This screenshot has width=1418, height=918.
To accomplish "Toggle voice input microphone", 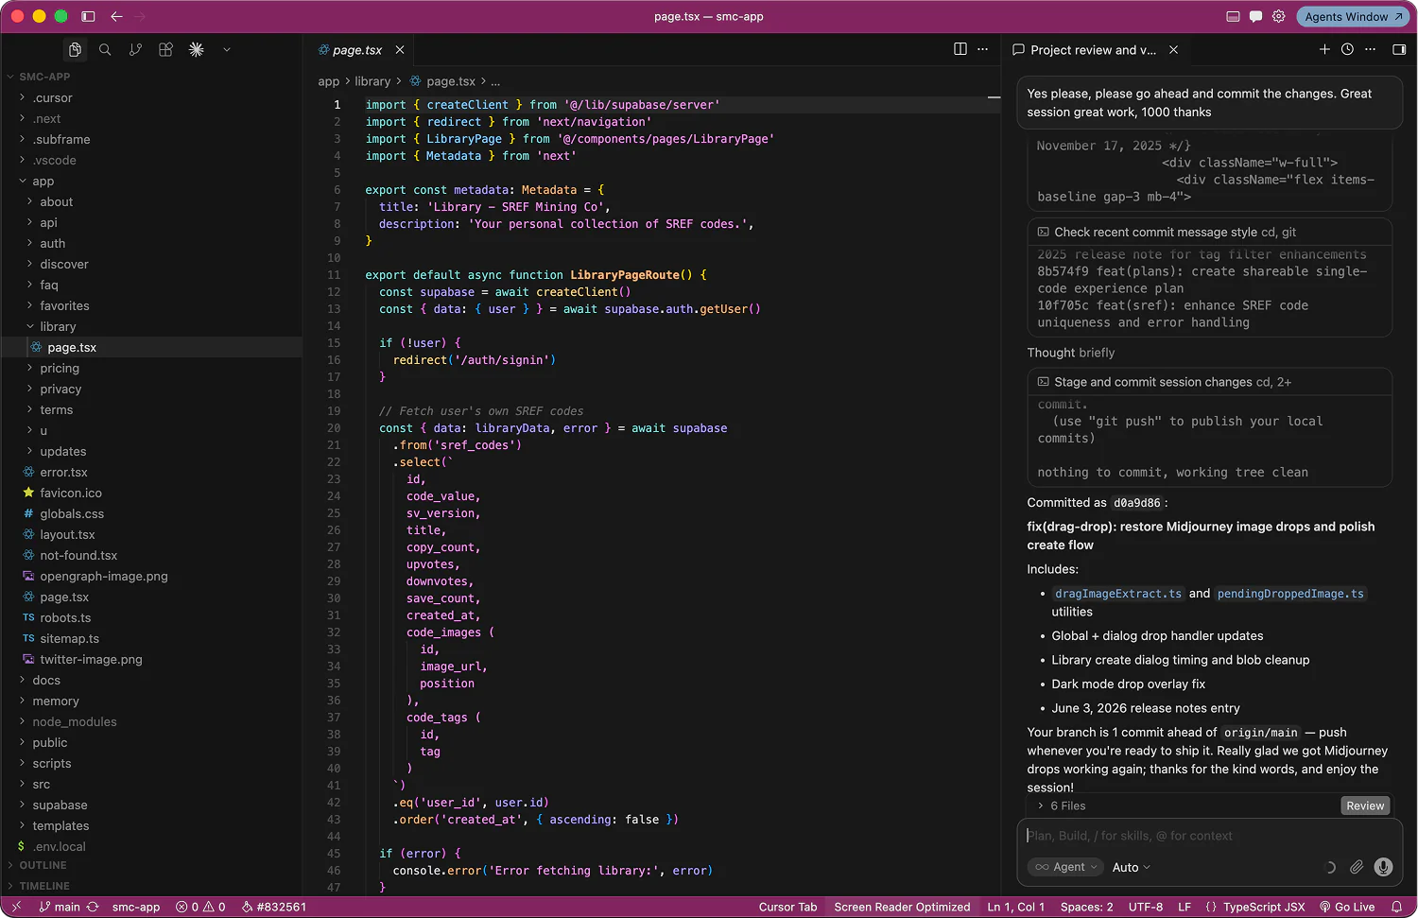I will 1383,867.
